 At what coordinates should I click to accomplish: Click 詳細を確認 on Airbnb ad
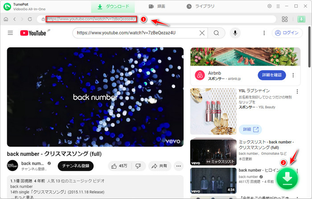click(271, 75)
